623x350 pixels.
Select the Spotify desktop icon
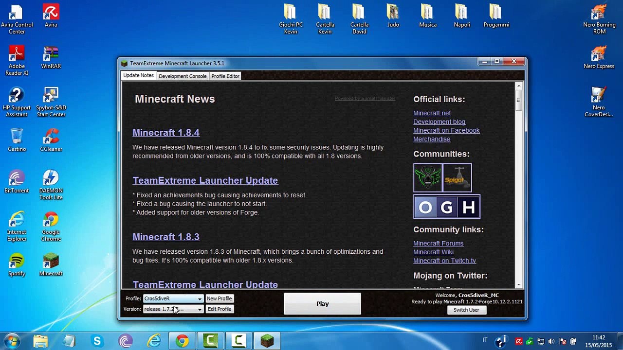pos(17,265)
